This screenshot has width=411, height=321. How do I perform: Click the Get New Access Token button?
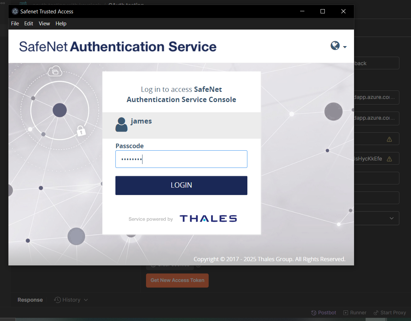(x=177, y=280)
